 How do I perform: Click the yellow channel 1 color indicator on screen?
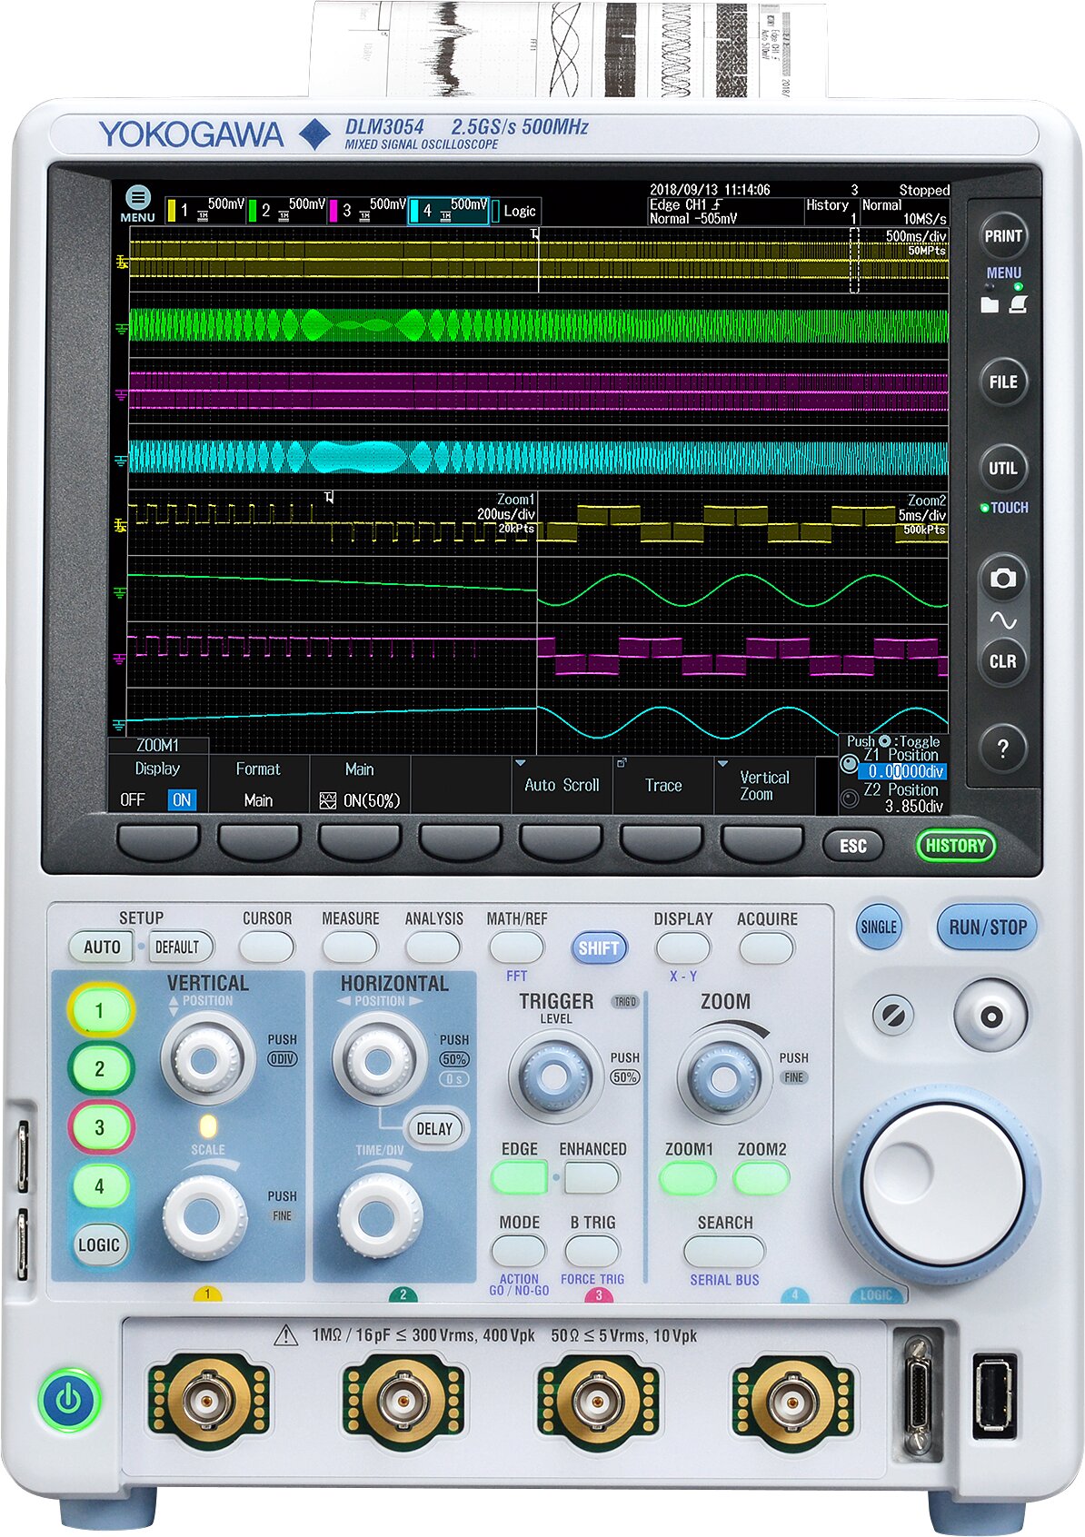click(171, 211)
